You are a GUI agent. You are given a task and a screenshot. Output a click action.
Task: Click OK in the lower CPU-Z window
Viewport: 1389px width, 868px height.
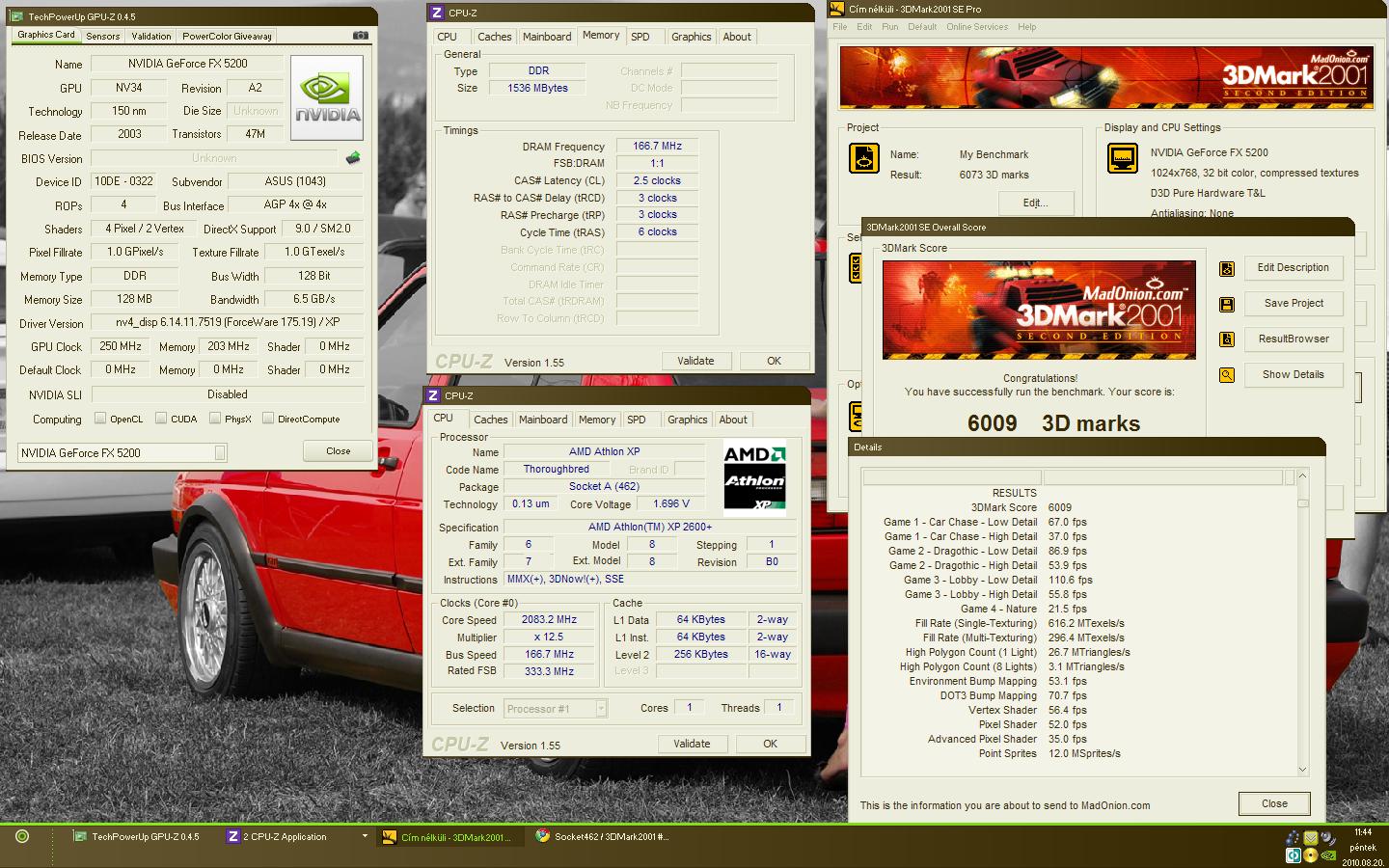[x=770, y=744]
